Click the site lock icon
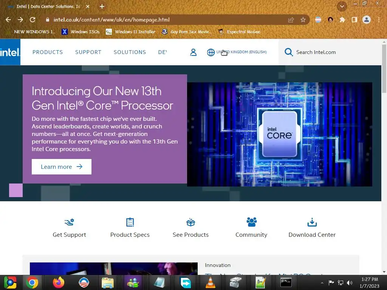The height and width of the screenshot is (290, 387). coord(48,20)
